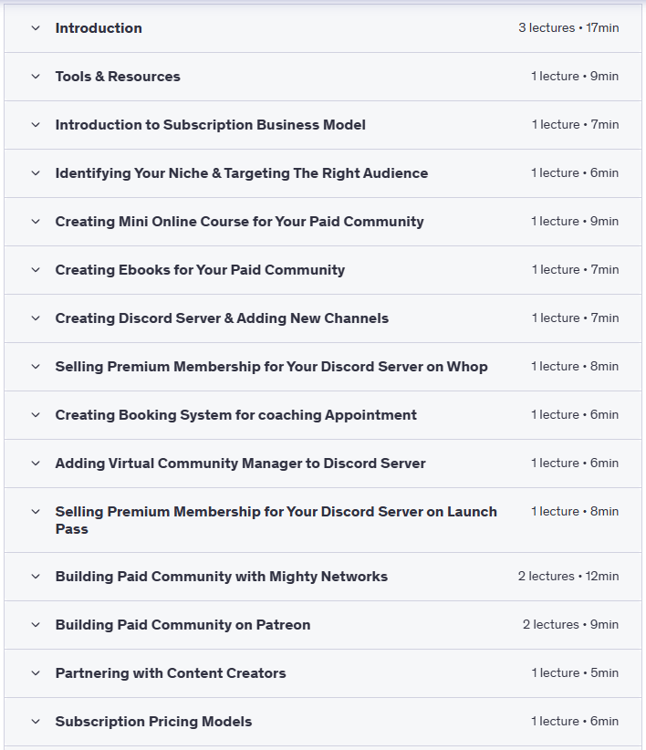Expand chevron for Identifying Your Niche section
The image size is (646, 750).
click(36, 173)
